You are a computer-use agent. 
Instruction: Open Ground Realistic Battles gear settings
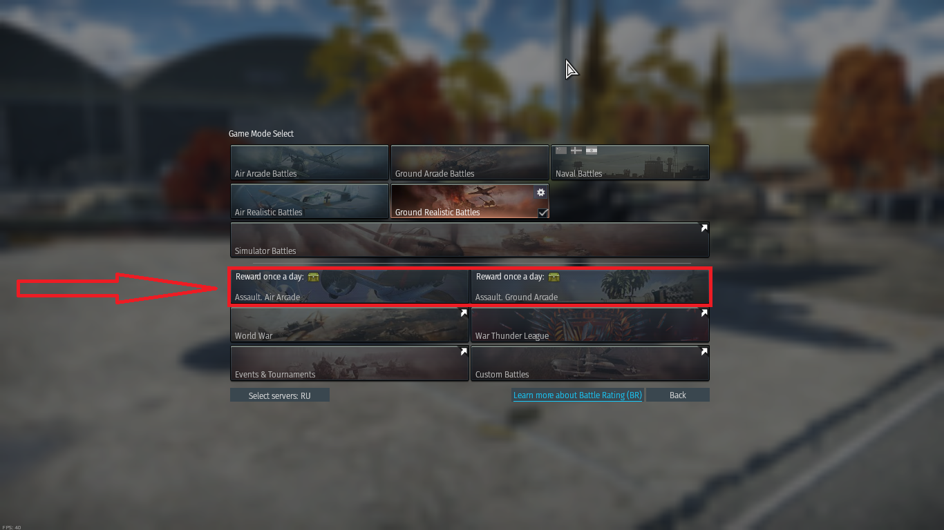[x=540, y=193]
